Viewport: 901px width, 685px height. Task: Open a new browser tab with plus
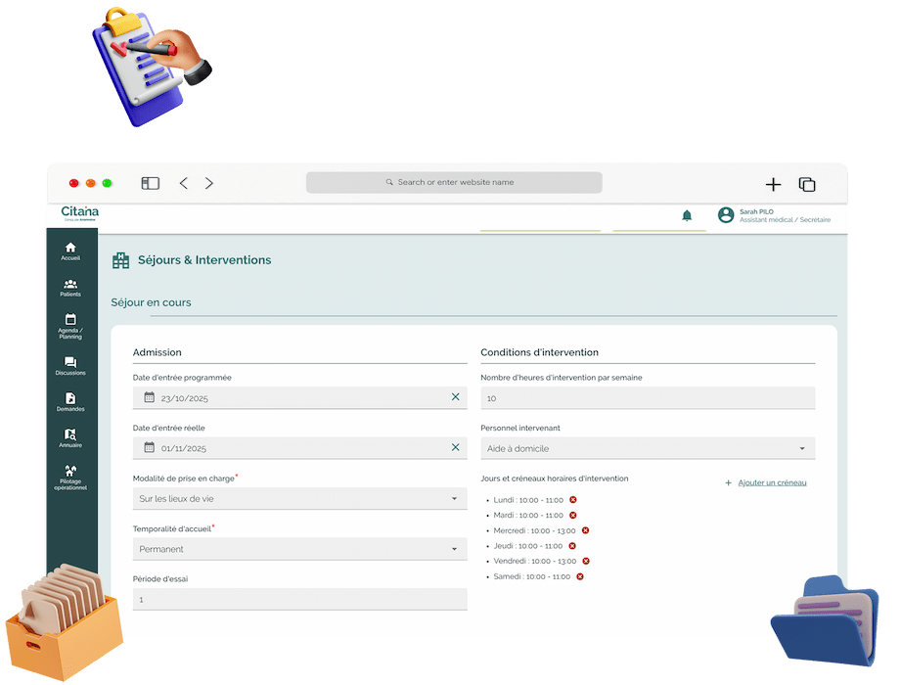click(x=773, y=184)
